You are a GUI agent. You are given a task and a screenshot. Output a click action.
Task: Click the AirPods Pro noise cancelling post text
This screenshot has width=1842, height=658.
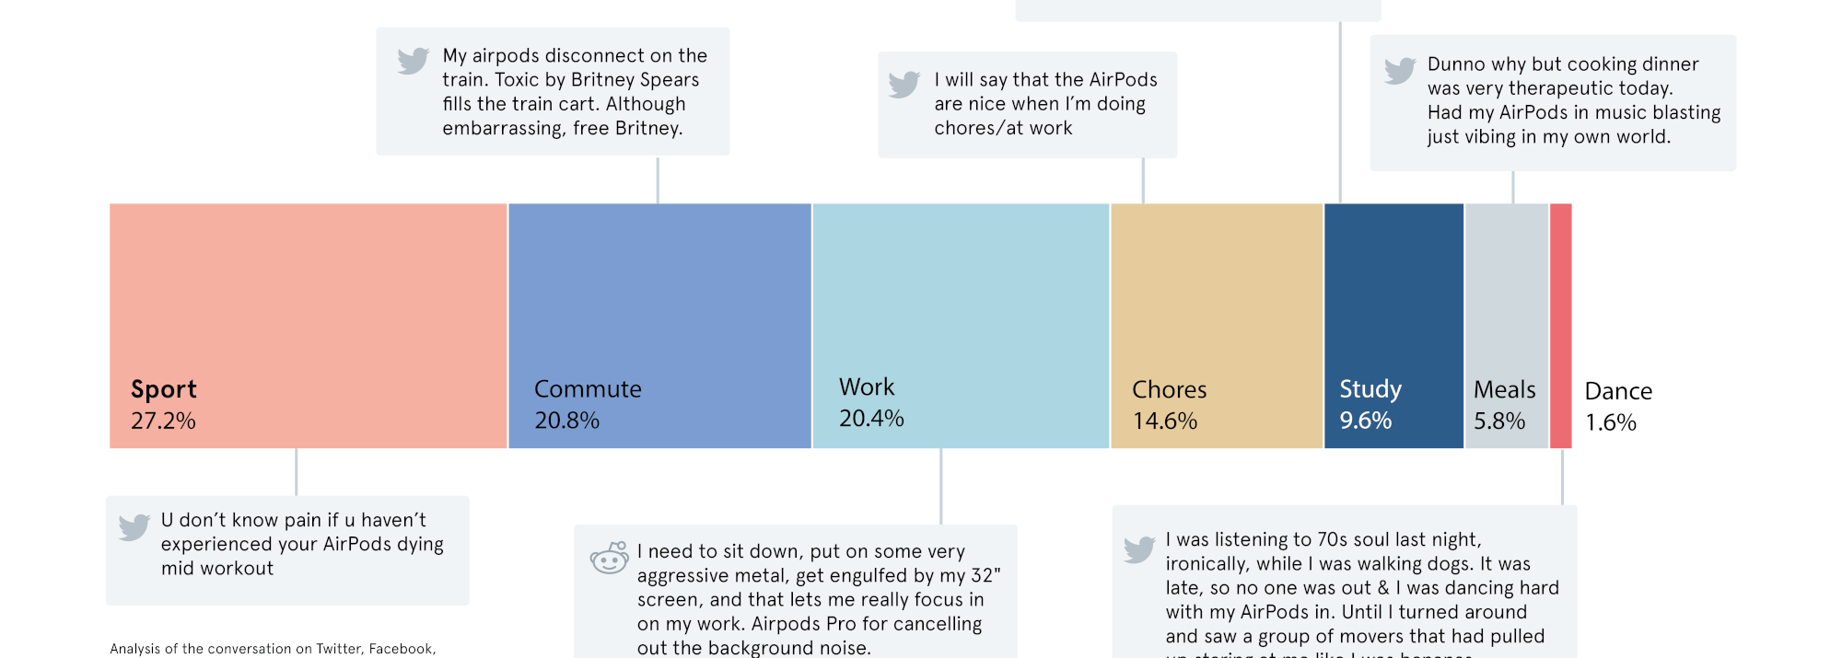coord(818,599)
